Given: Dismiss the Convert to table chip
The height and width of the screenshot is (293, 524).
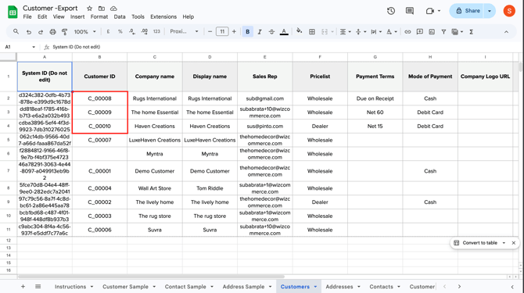Looking at the screenshot, I should click(514, 243).
